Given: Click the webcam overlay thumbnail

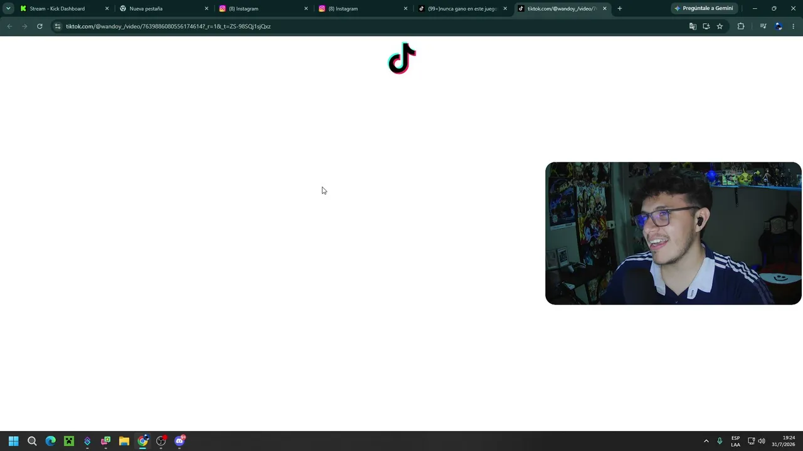Looking at the screenshot, I should (673, 234).
